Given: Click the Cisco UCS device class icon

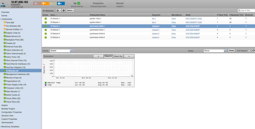Looking at the screenshot, I should click(3, 4).
